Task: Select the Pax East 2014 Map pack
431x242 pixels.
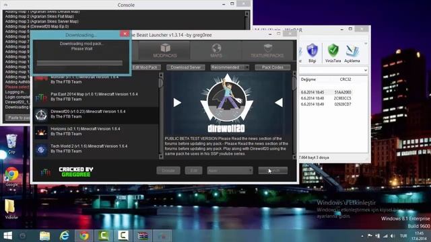Action: point(96,97)
